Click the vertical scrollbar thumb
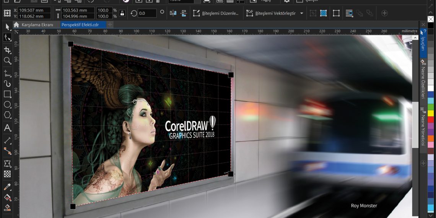Image resolution: width=436 pixels, height=218 pixels. click(x=415, y=125)
